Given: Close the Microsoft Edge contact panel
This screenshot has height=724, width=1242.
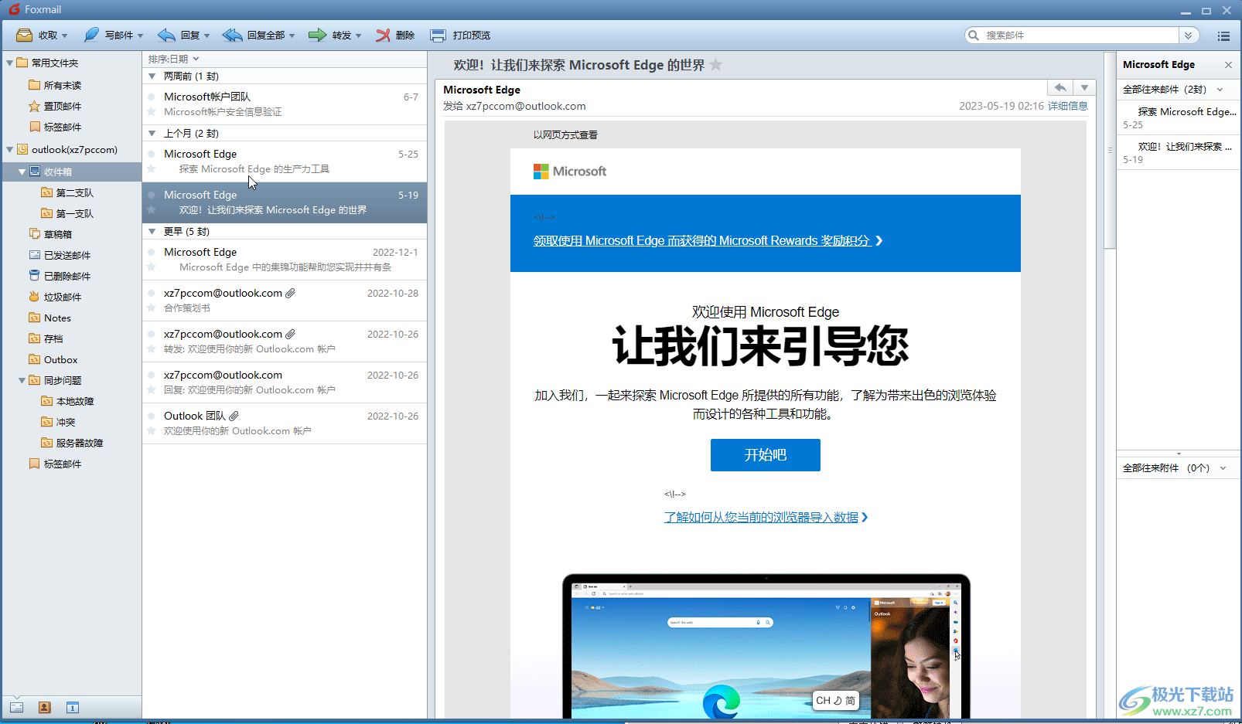Looking at the screenshot, I should coord(1228,65).
